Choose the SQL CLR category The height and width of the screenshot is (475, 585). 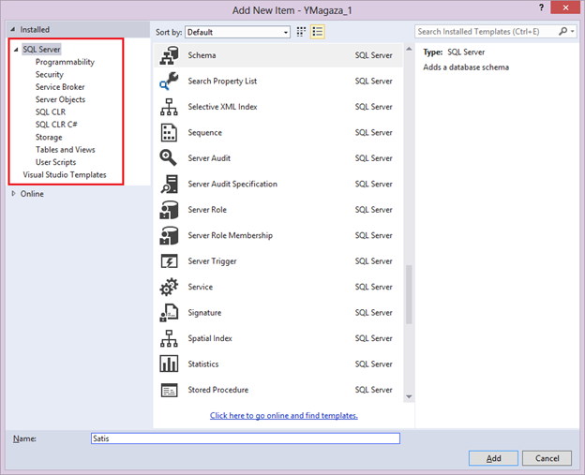coord(51,111)
